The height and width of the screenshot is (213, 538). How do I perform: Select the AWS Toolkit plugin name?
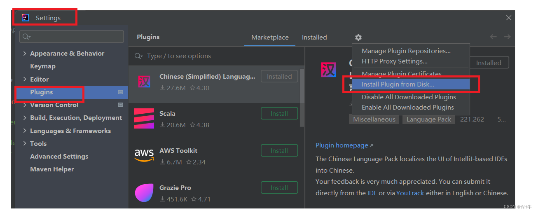[x=178, y=150]
